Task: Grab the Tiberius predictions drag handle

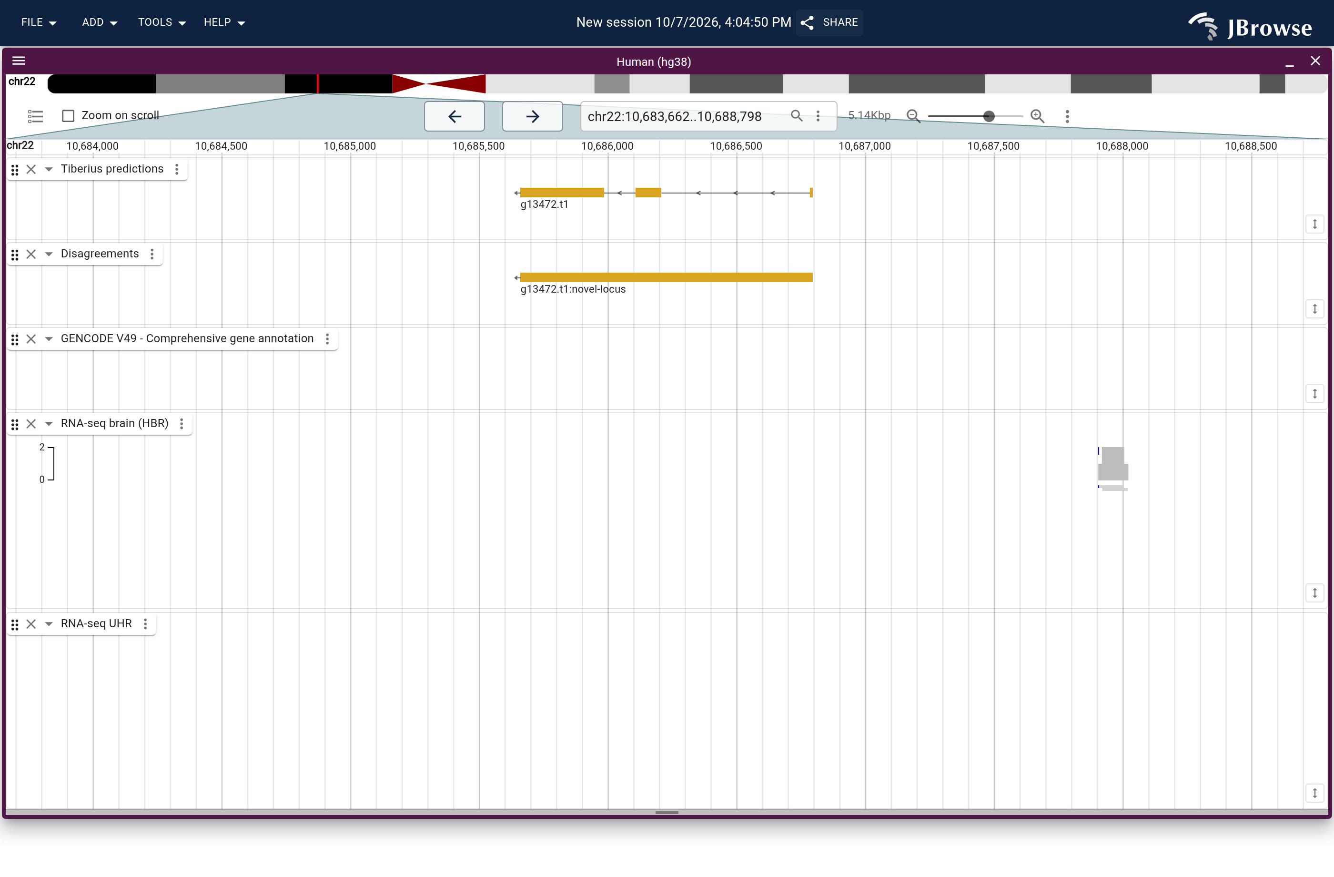Action: pyautogui.click(x=15, y=169)
